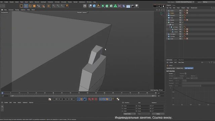Go to end of animation
The image size is (215, 121).
pyautogui.click(x=74, y=99)
